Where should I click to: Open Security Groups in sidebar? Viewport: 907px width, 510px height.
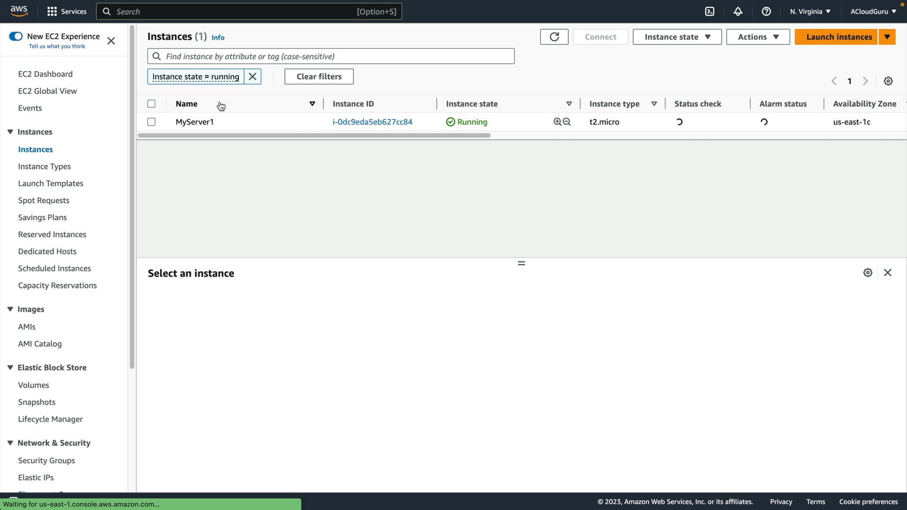coord(46,460)
